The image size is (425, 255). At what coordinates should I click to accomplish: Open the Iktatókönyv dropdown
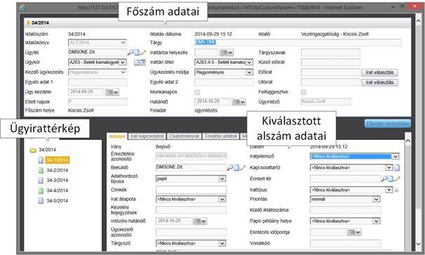pyautogui.click(x=123, y=43)
